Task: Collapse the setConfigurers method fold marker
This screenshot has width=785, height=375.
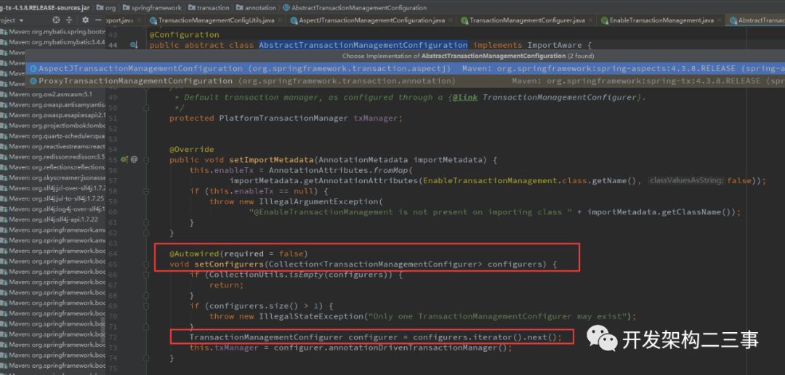Action: 145,264
